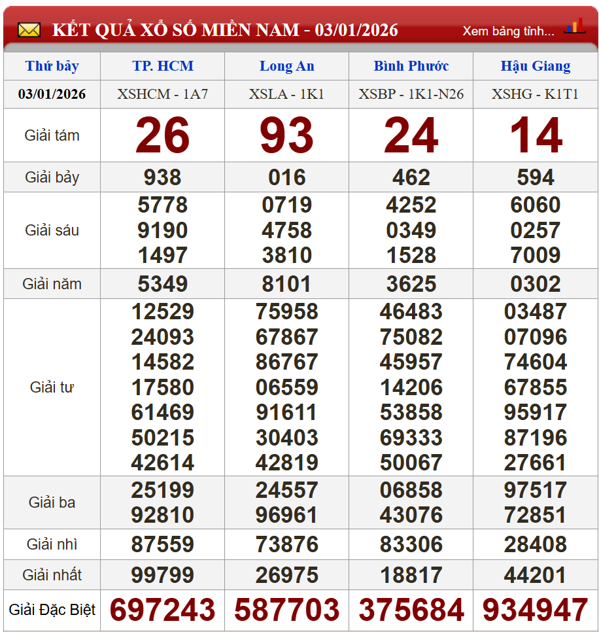Select the date cell 03/01/2026
The height and width of the screenshot is (632, 599).
52,94
